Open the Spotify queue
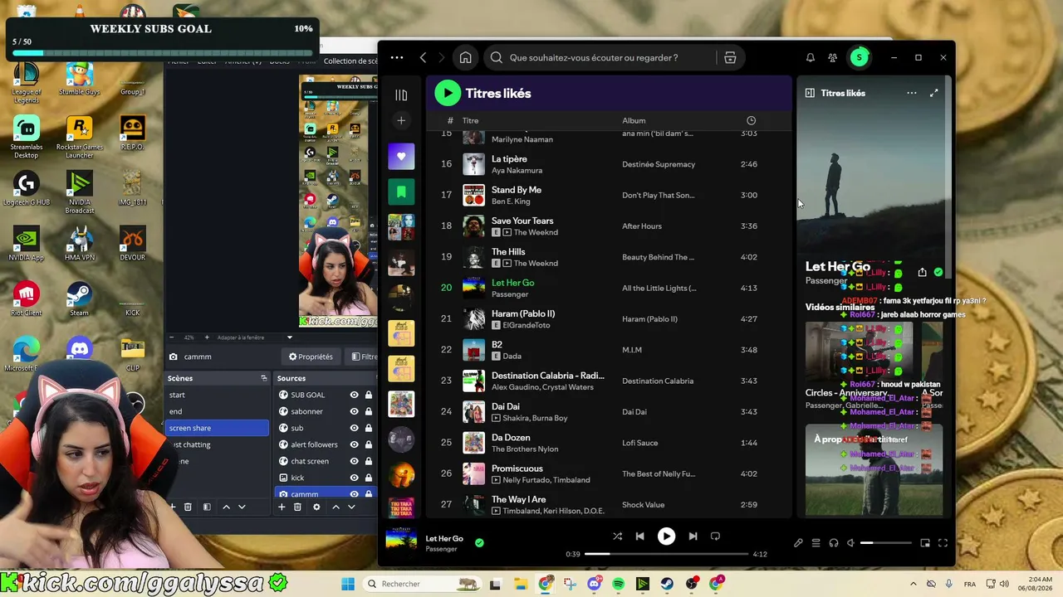 (x=816, y=543)
